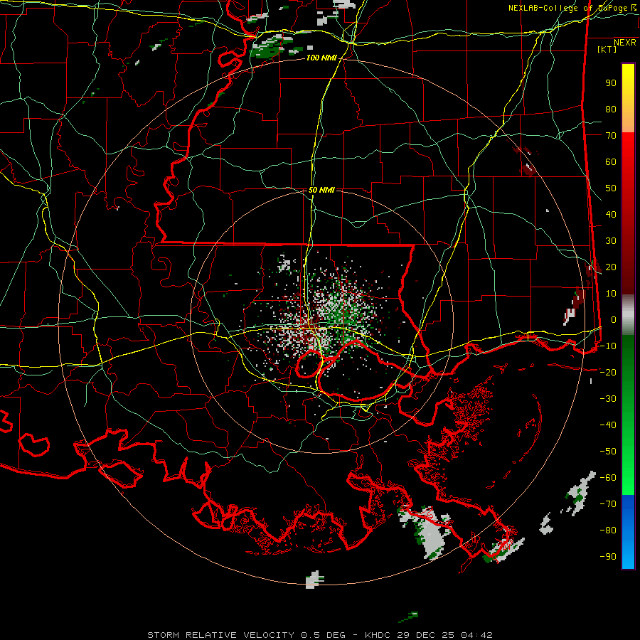Click the NEXR label above the color scale
Viewport: 640px width, 640px height.
624,43
